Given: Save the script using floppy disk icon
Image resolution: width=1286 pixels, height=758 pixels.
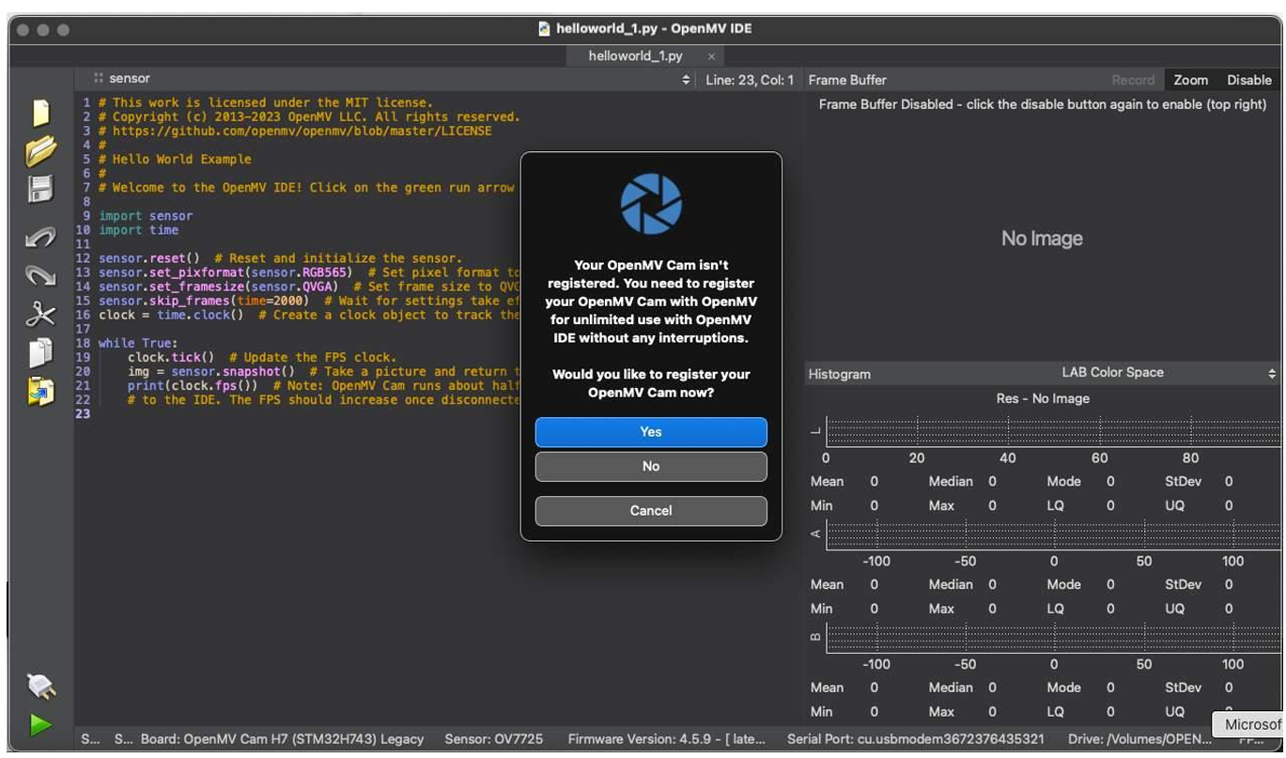Looking at the screenshot, I should [x=40, y=189].
